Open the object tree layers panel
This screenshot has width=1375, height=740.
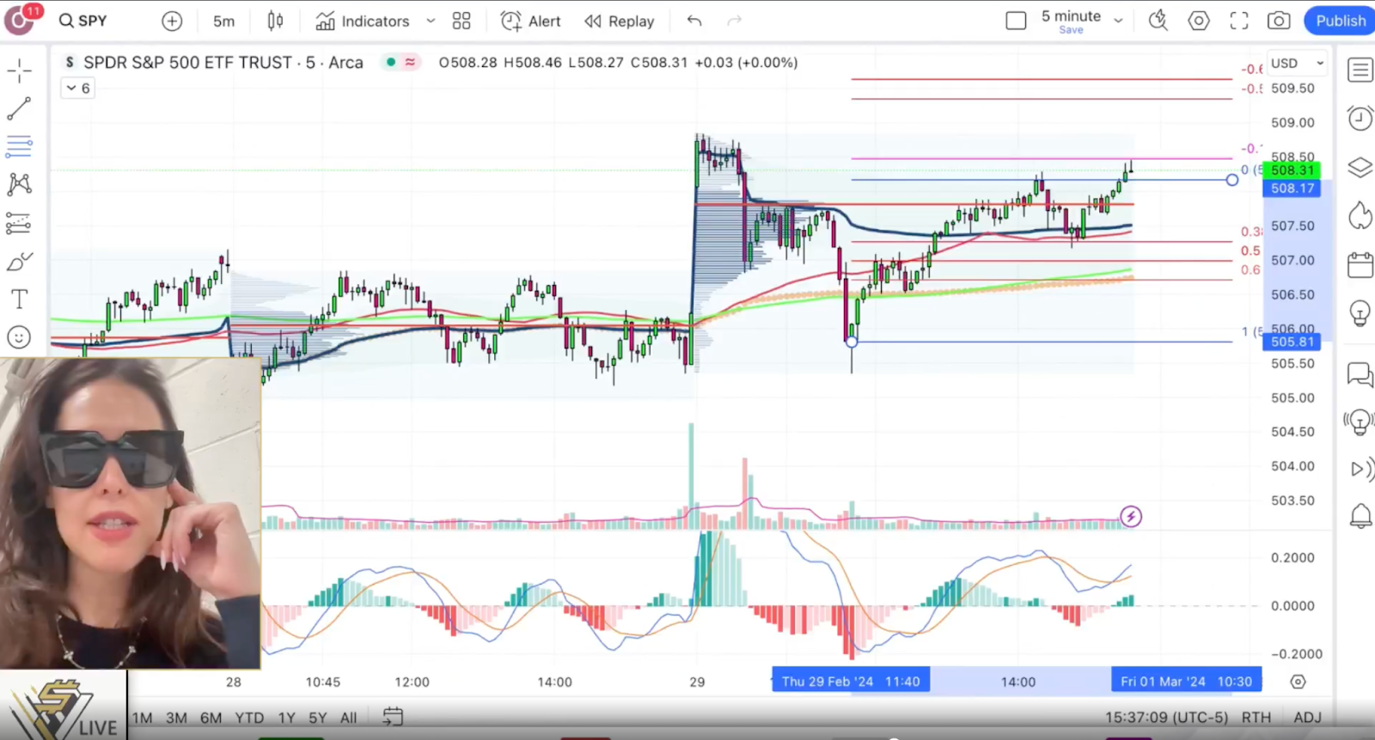[1360, 167]
